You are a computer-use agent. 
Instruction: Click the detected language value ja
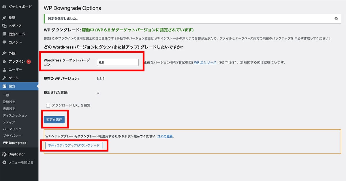point(98,93)
